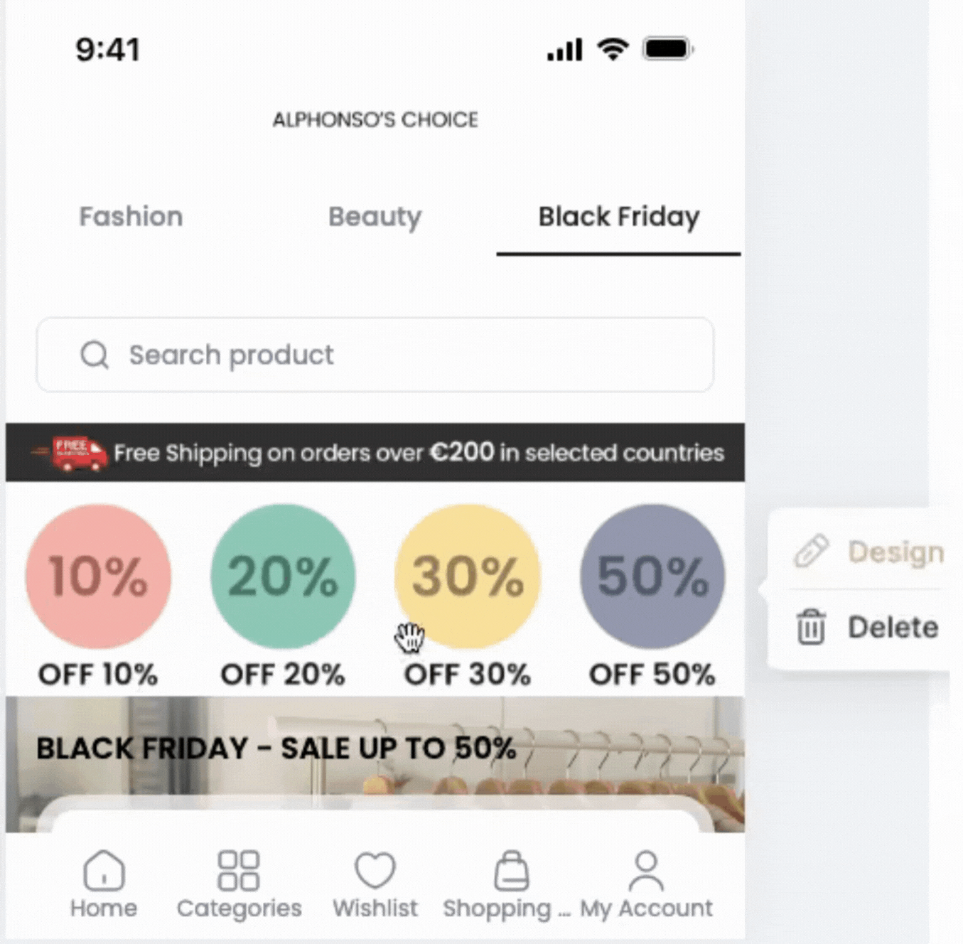Select the pink 10% discount circle

pos(98,576)
